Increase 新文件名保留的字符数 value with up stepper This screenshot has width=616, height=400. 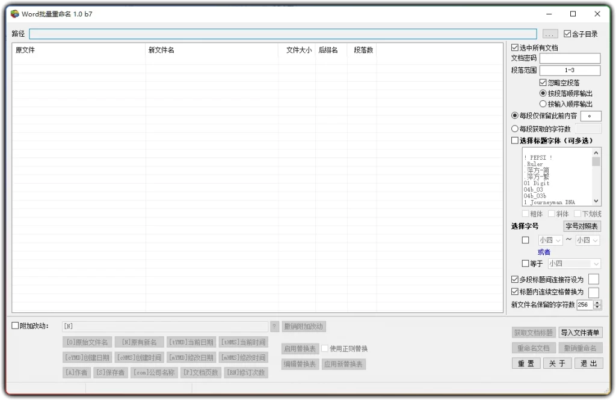point(596,303)
